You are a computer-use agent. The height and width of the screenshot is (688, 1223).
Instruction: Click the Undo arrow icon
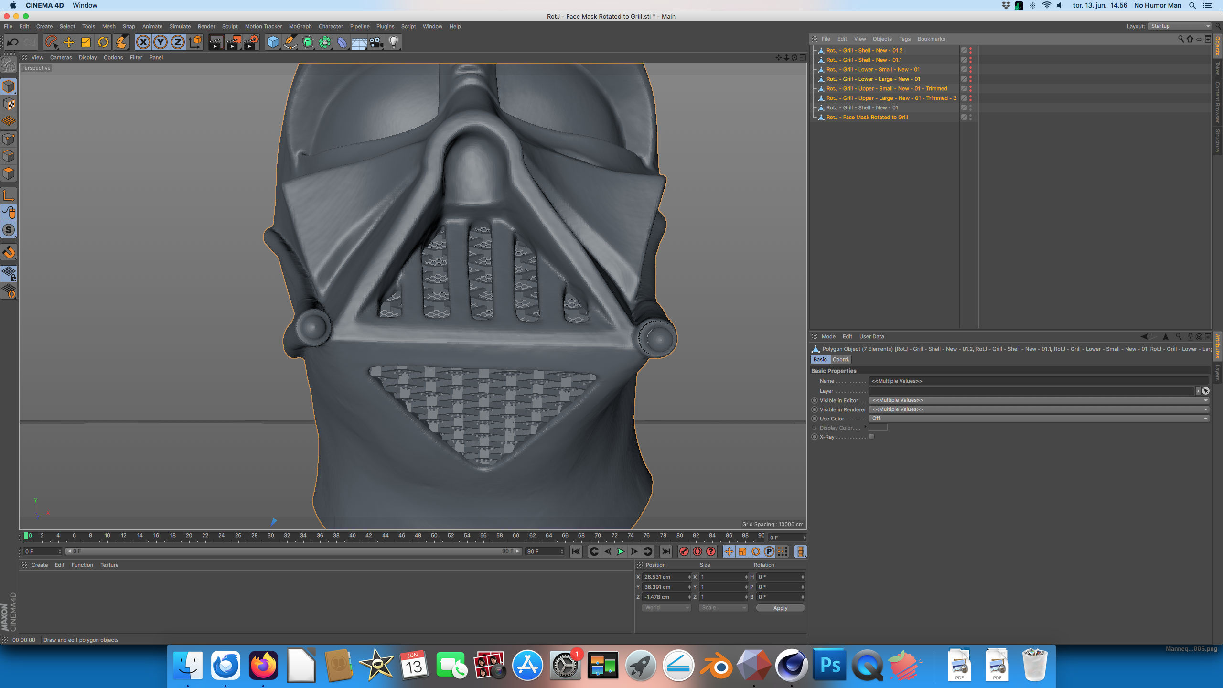click(x=12, y=42)
